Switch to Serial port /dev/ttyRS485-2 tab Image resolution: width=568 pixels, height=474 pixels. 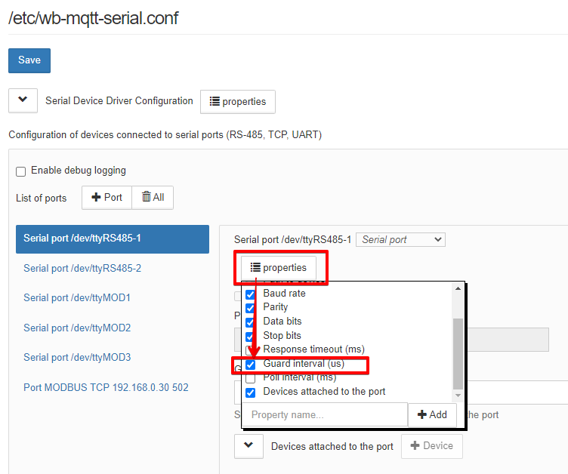point(82,268)
